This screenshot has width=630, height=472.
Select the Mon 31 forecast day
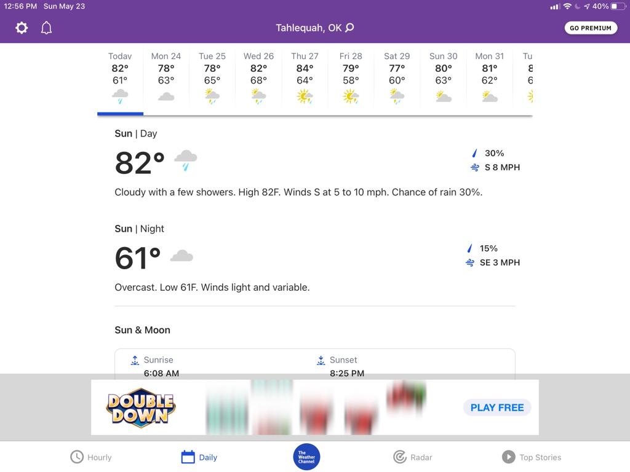point(489,79)
